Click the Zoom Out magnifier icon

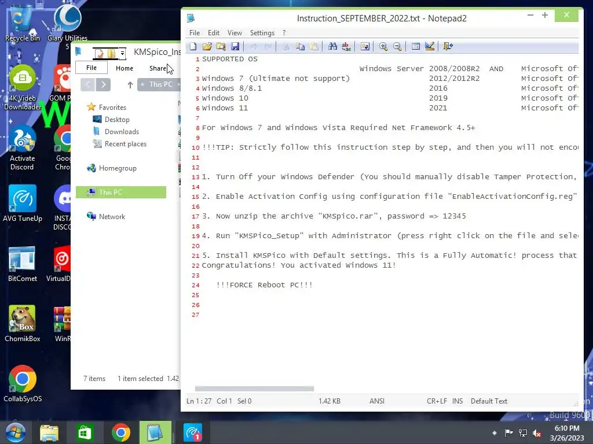click(397, 46)
